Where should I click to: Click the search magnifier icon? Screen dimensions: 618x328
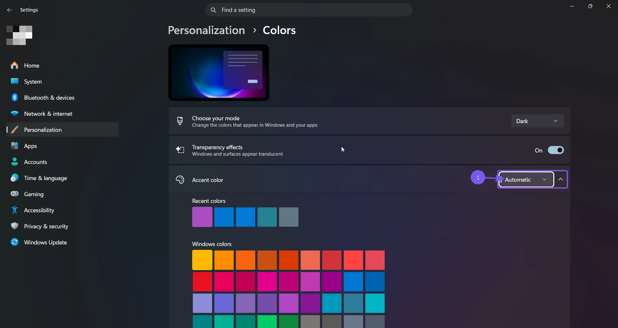pos(213,10)
